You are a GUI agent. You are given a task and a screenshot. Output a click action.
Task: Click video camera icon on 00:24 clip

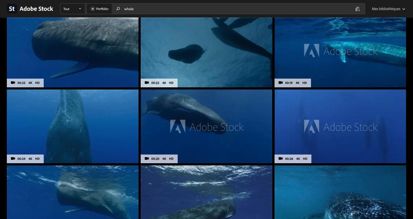coord(13,159)
